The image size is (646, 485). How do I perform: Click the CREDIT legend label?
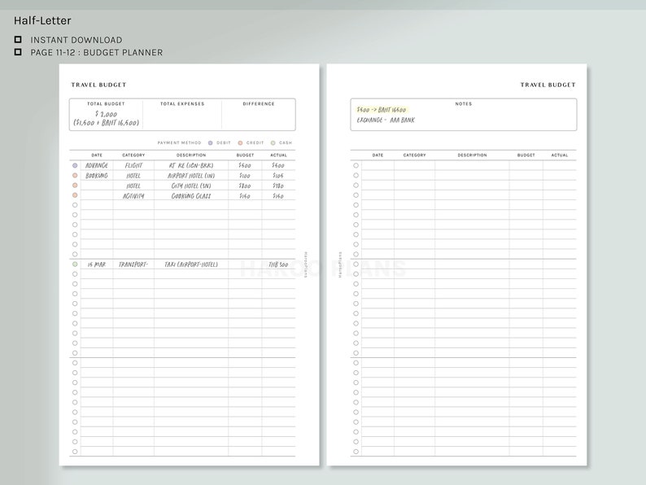(x=255, y=143)
